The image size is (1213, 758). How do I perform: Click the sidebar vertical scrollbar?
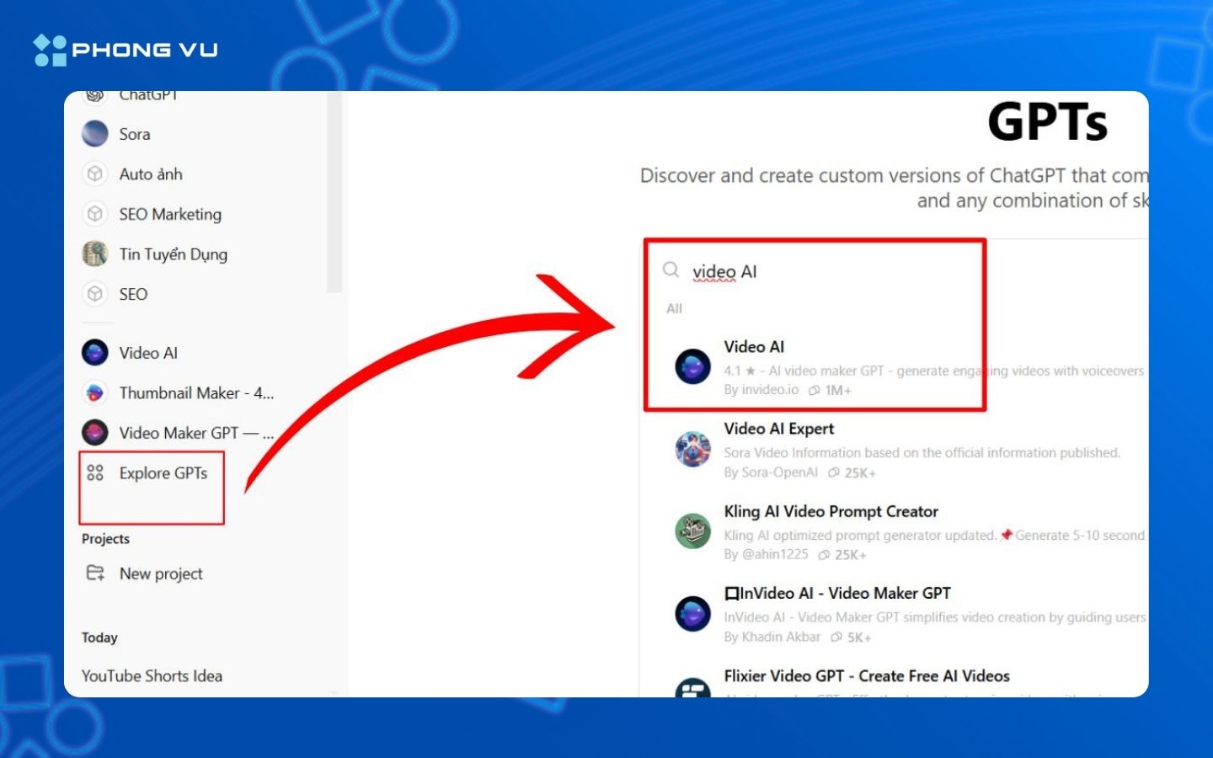point(334,194)
